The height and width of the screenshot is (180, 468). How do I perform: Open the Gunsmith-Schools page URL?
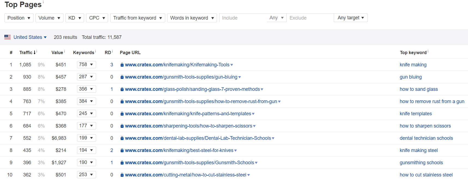tap(189, 163)
